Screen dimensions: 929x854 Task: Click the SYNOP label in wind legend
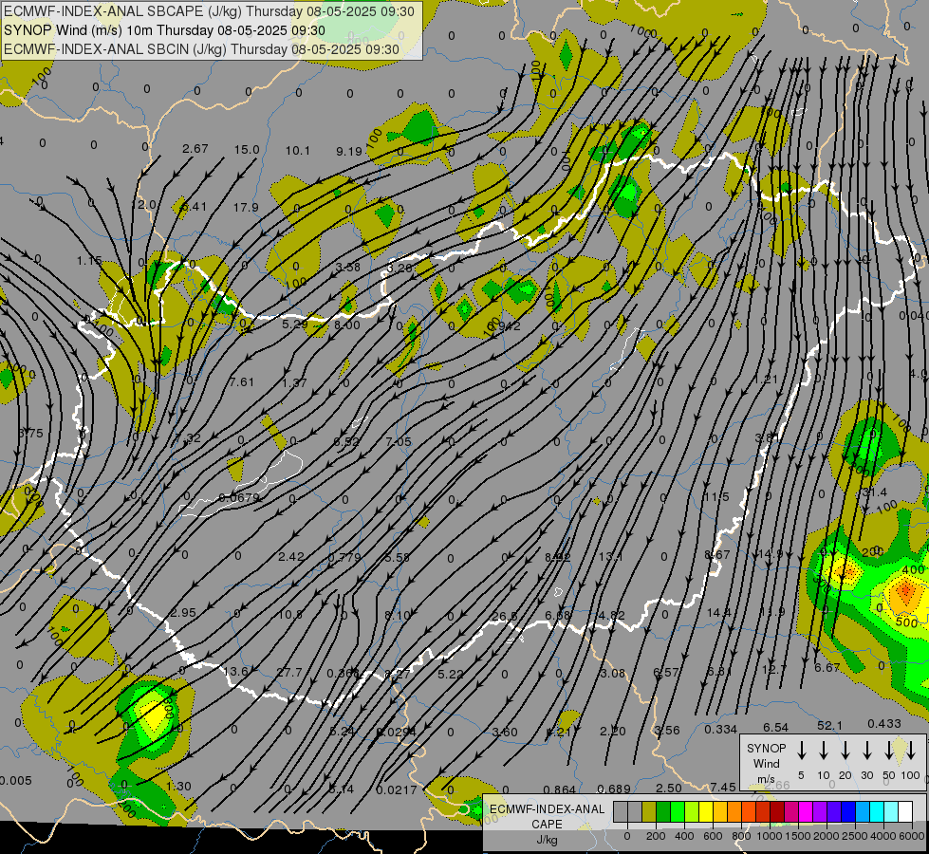pyautogui.click(x=766, y=748)
